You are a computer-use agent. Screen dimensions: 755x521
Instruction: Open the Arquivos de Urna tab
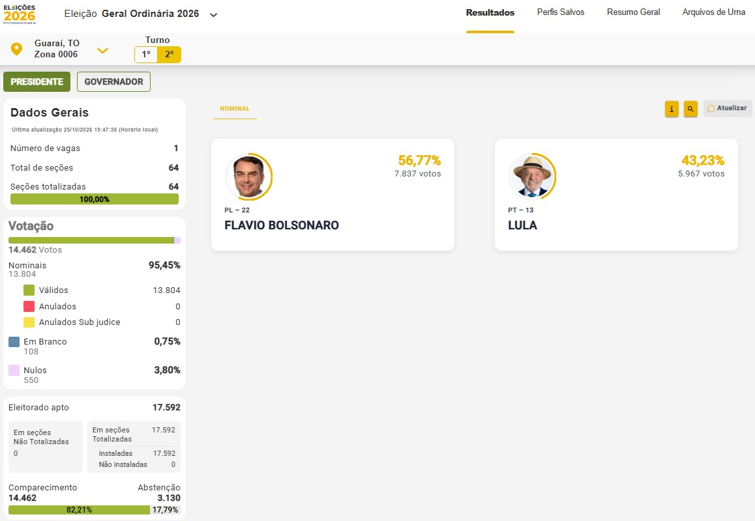click(x=713, y=12)
